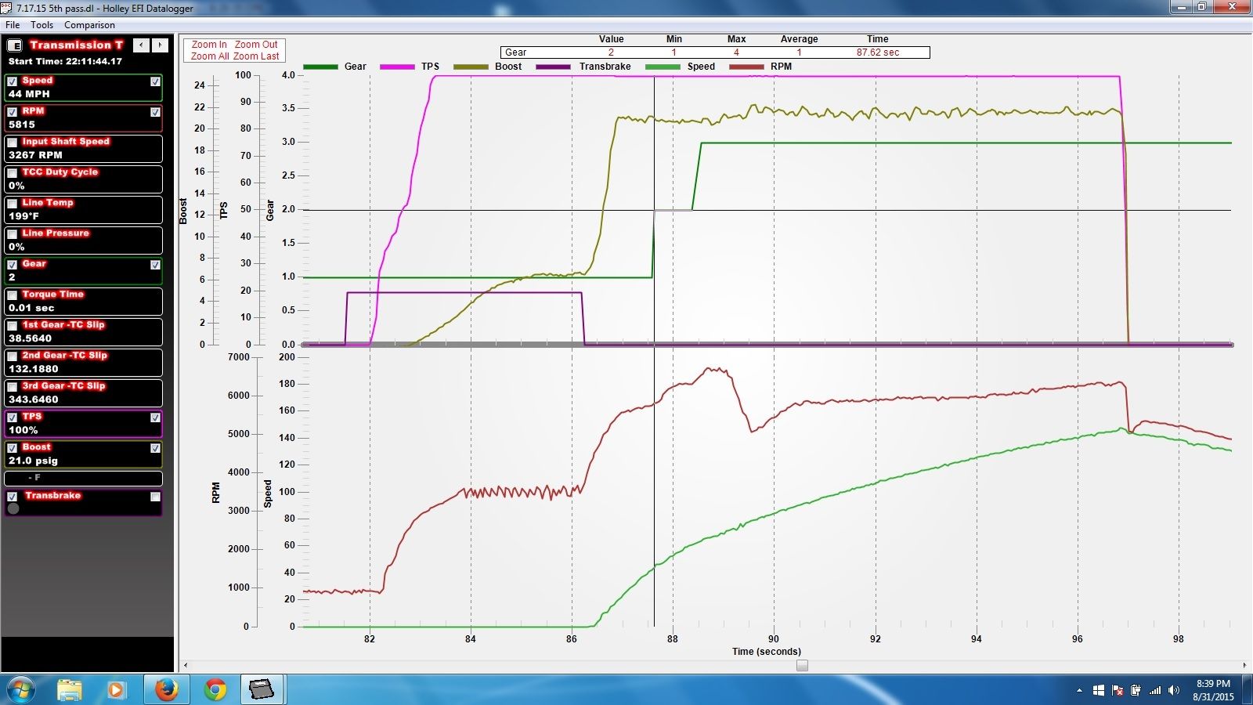The height and width of the screenshot is (705, 1253).
Task: Enable the 1st Gear -TC Slip checkbox
Action: pos(13,326)
